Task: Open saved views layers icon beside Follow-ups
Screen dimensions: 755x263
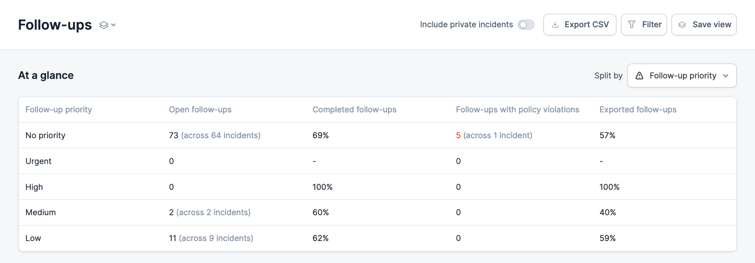Action: pos(104,25)
